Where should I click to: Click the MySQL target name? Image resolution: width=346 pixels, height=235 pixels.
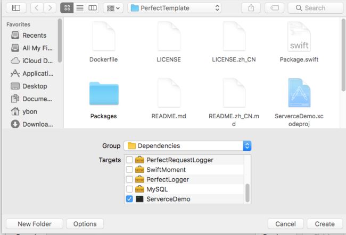coord(157,189)
